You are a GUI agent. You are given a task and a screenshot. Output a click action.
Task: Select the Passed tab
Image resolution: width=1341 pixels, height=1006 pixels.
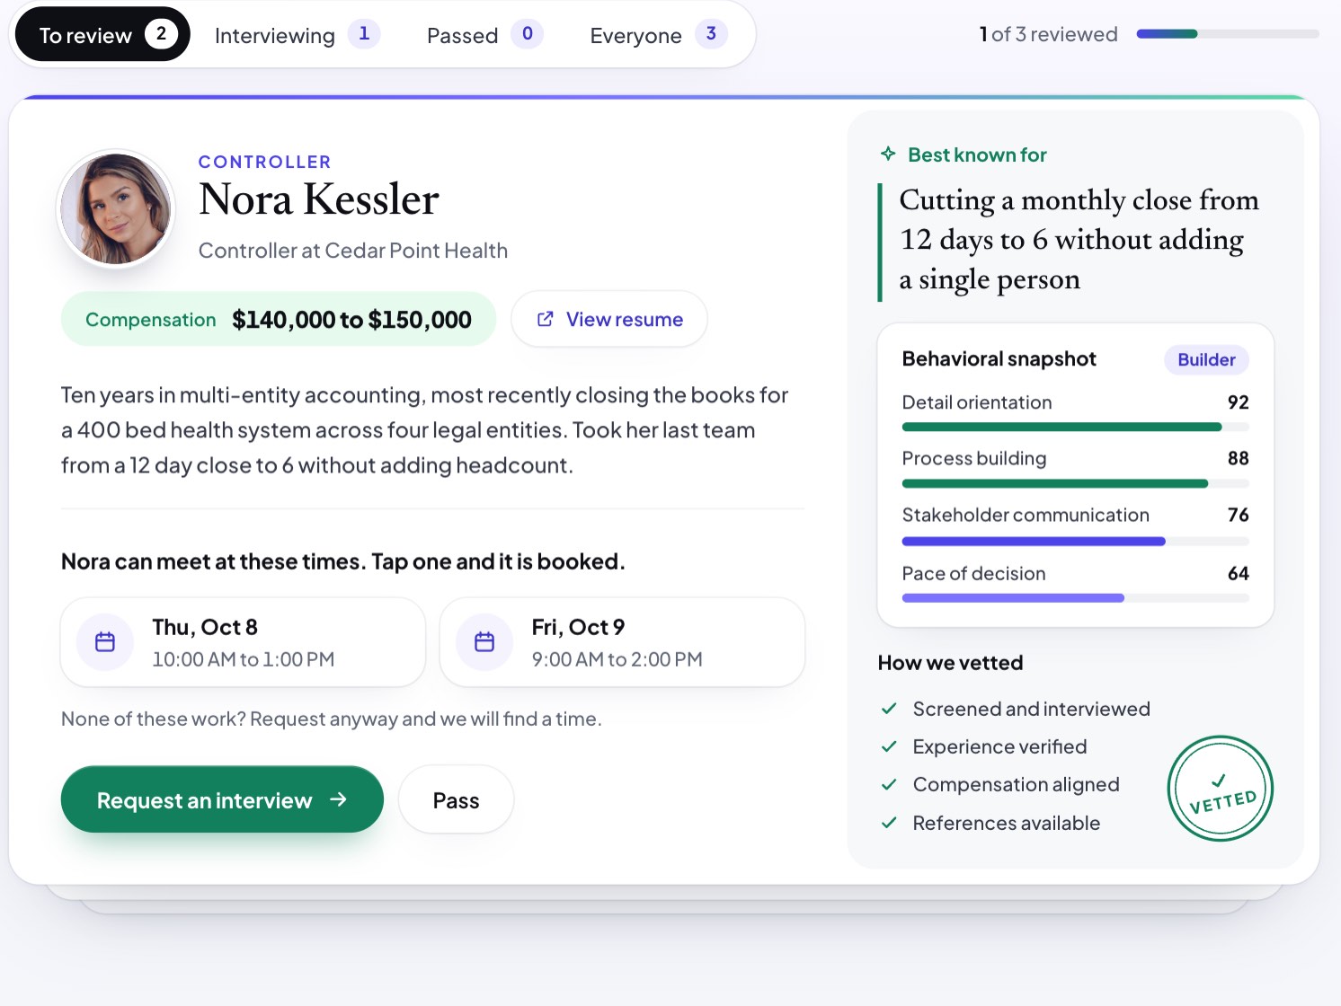484,35
